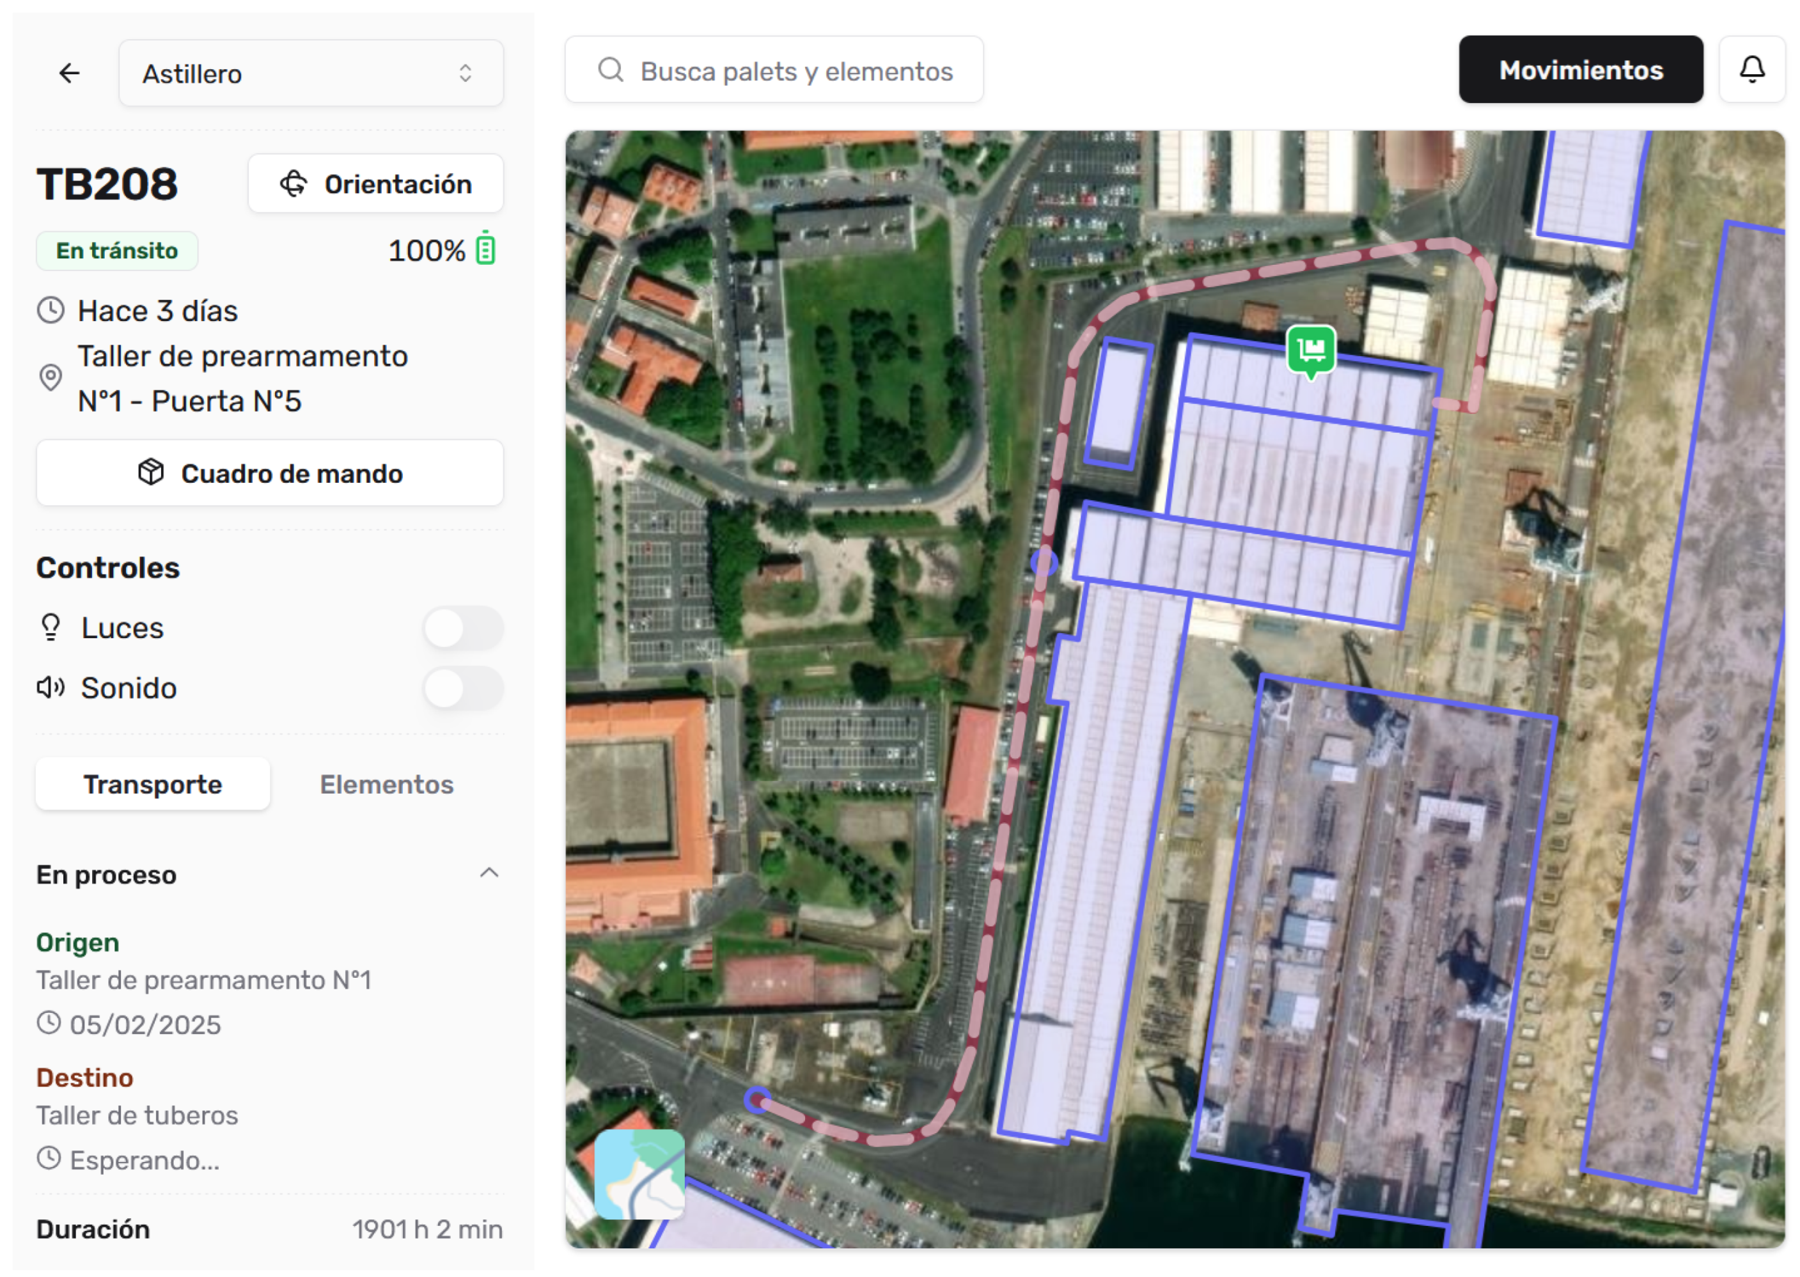
Task: Click the Movimientos button
Action: 1580,69
